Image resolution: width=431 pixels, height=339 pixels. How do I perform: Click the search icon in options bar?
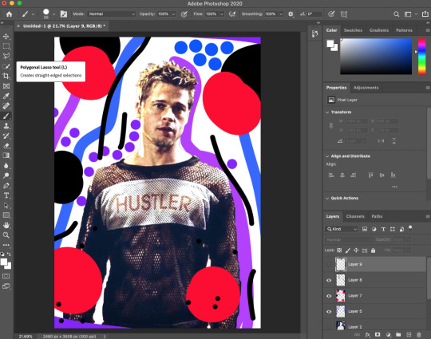(x=396, y=14)
